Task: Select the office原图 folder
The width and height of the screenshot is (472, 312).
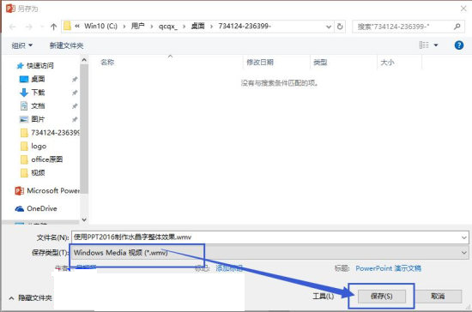Action: point(47,159)
